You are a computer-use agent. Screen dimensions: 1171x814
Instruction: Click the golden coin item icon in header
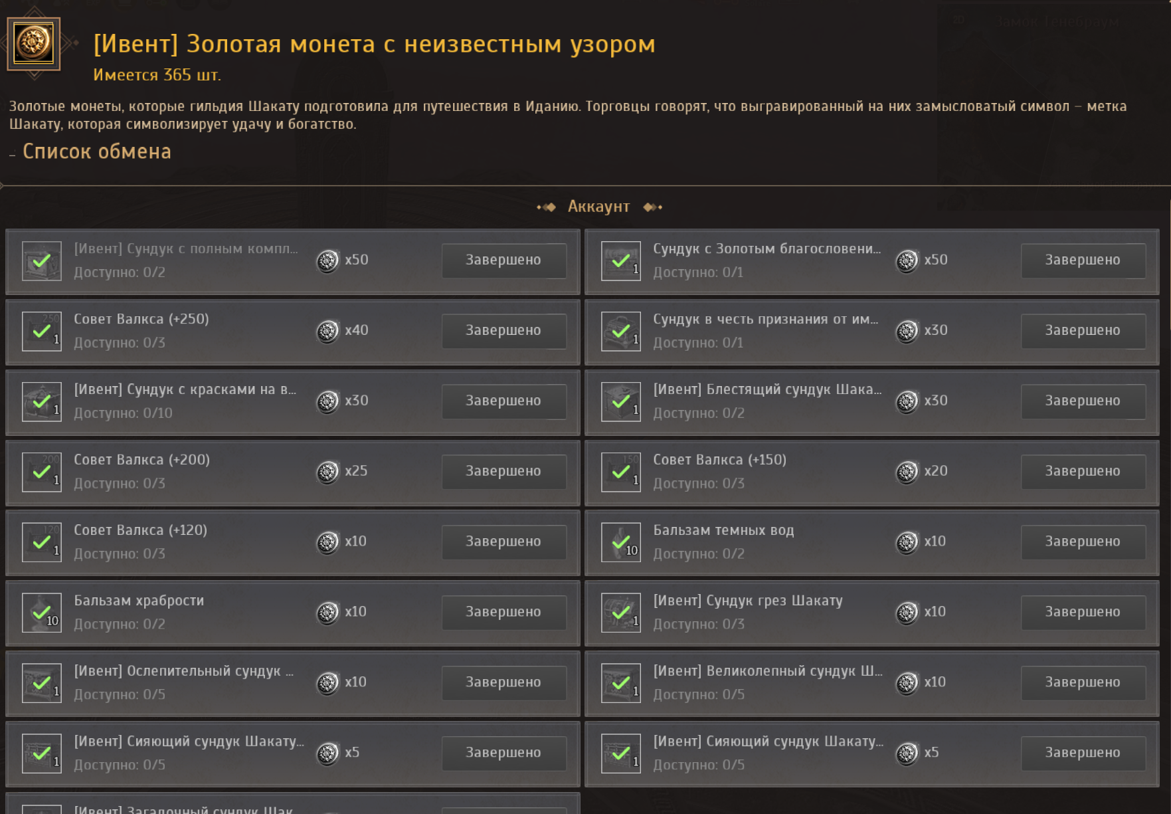(33, 44)
